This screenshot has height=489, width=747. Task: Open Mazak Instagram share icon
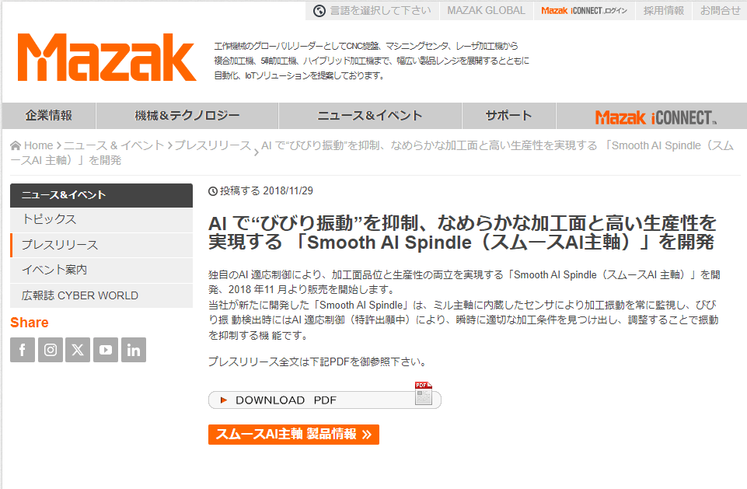pos(51,350)
